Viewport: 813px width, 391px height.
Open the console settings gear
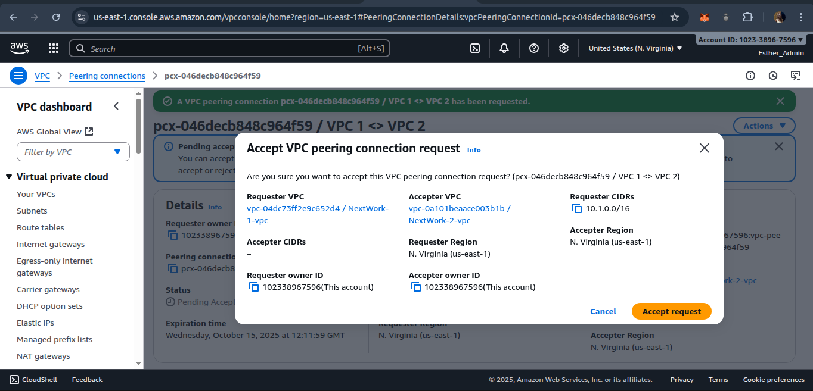click(x=564, y=48)
